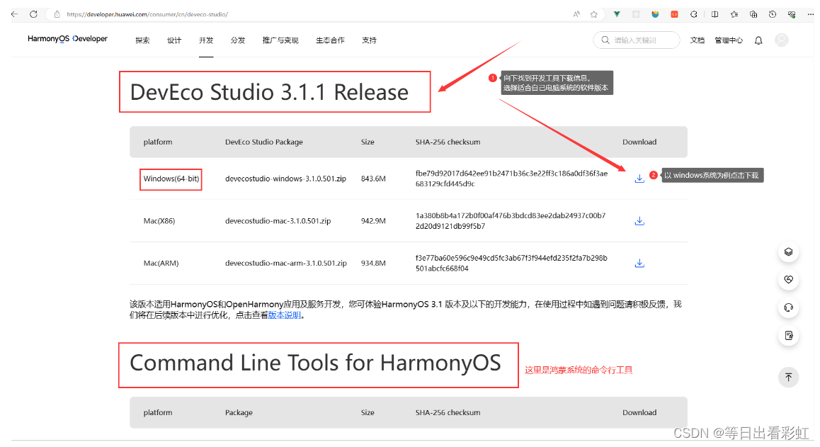Click the DevEco Studio Package column header
Viewport: 820px width, 447px height.
pos(263,142)
